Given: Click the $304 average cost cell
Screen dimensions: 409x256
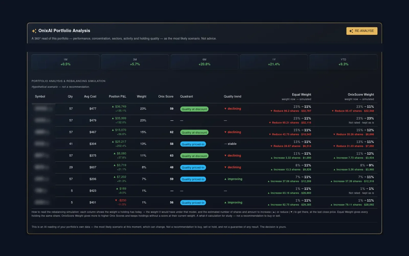Looking at the screenshot, I should point(93,144).
